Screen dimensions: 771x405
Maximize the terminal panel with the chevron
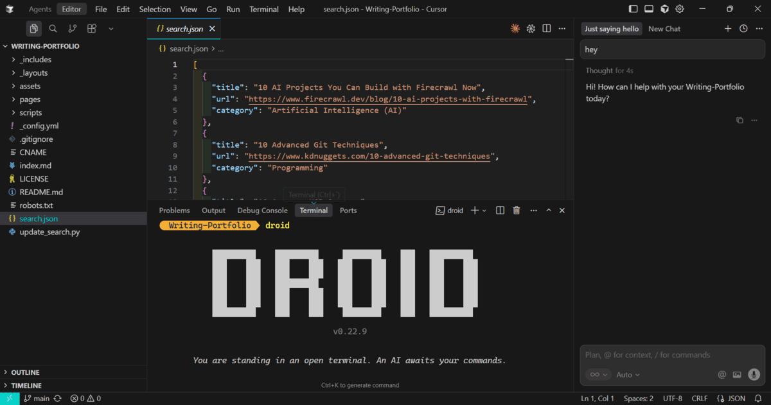click(547, 210)
